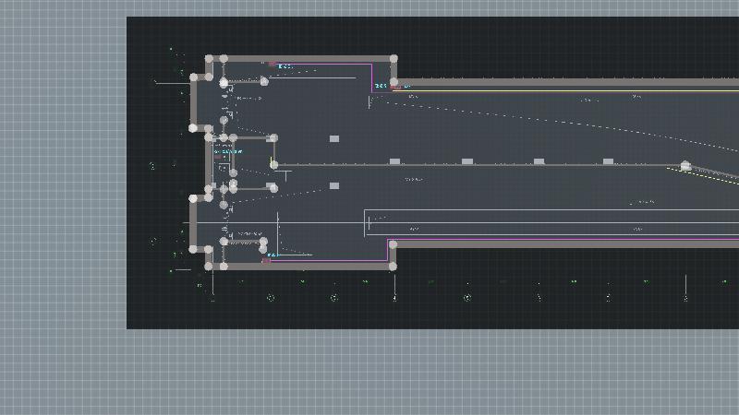The image size is (739, 415).
Task: Select the gray block below the center wall's left end
Action: (334, 186)
